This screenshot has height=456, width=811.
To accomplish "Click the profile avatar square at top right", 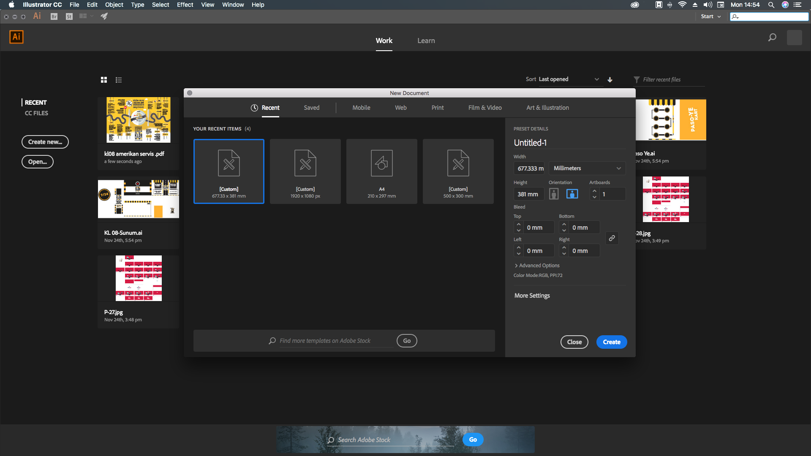I will point(795,38).
